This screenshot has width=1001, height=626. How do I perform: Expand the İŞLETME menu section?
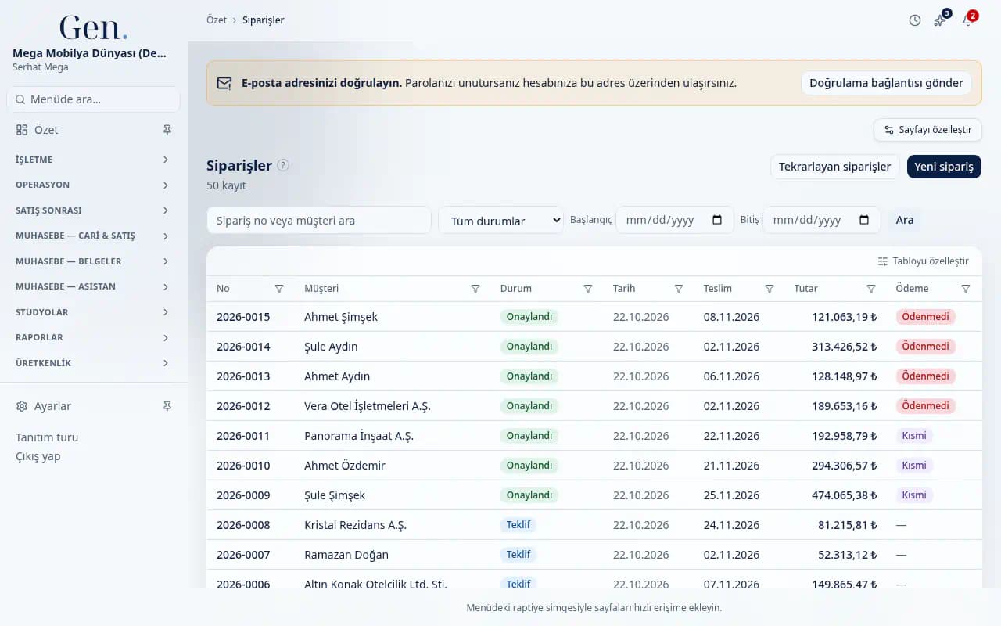click(93, 160)
